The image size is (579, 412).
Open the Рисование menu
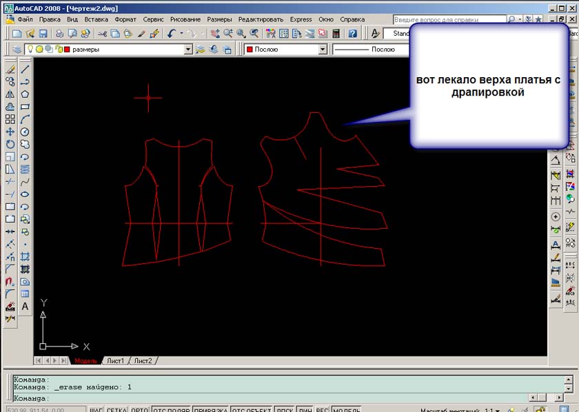click(185, 19)
